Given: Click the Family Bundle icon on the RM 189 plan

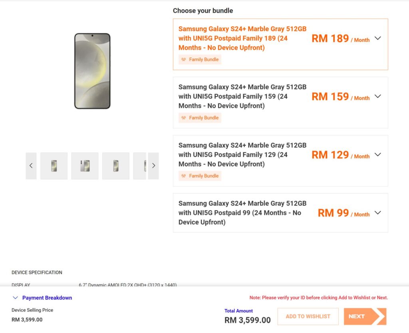Looking at the screenshot, I should [184, 59].
